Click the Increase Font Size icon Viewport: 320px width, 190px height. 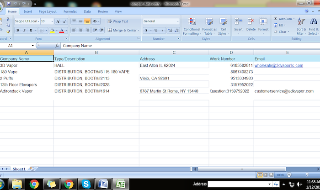[x=58, y=21]
